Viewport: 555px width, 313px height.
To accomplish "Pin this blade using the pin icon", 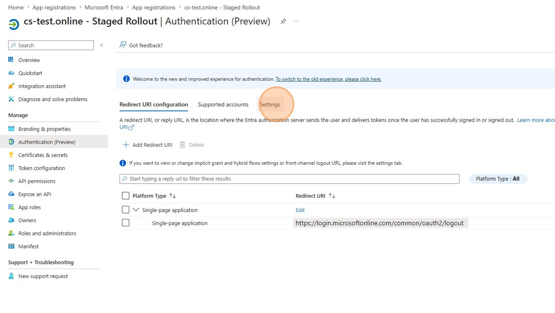I will 283,21.
